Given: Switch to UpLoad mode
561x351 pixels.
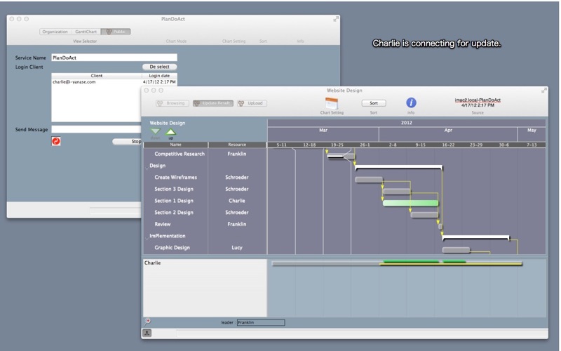Looking at the screenshot, I should pos(252,103).
